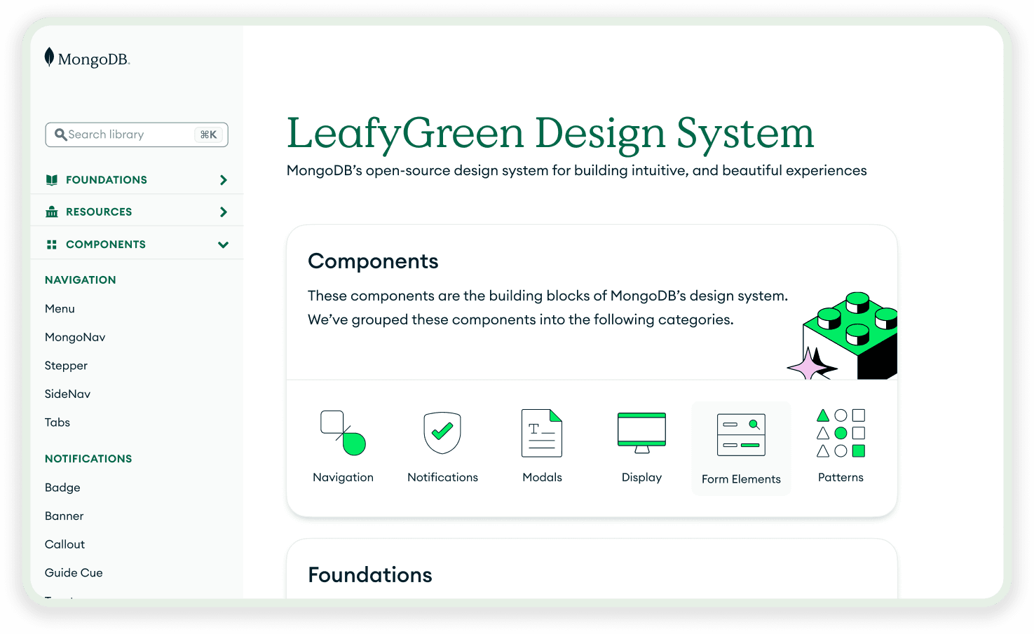Image resolution: width=1034 pixels, height=634 pixels.
Task: Go to the Banner notification page
Action: (64, 516)
